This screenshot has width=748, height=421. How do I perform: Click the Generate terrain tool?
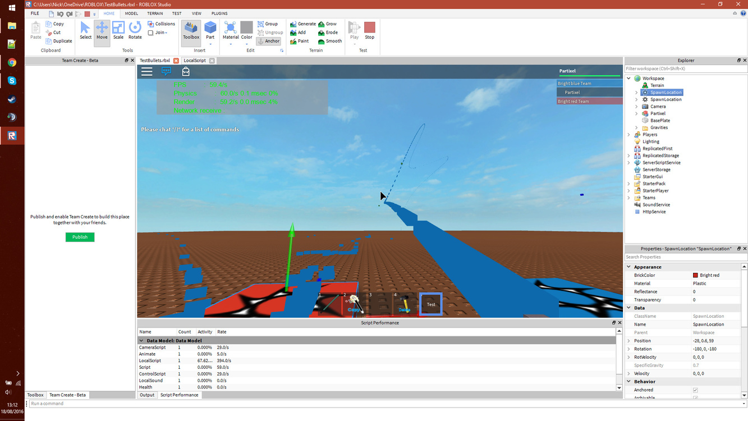pos(303,24)
